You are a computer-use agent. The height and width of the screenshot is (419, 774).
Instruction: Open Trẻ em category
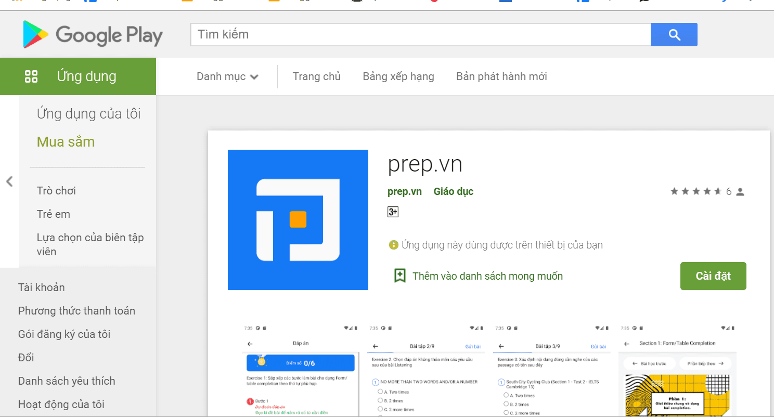click(54, 214)
